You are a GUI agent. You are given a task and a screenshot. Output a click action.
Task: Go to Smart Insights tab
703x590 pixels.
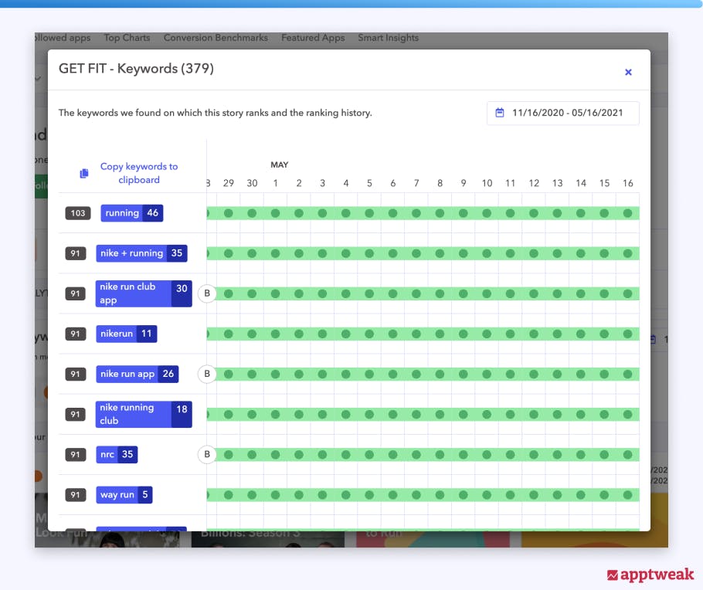pos(388,38)
